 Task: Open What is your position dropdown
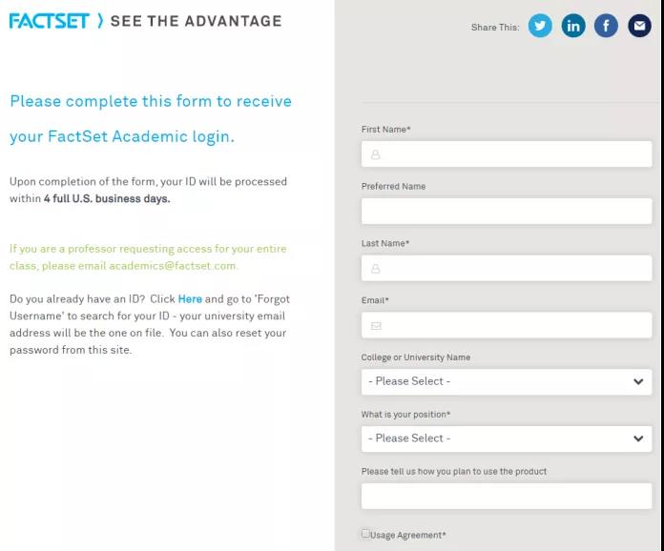coord(507,439)
